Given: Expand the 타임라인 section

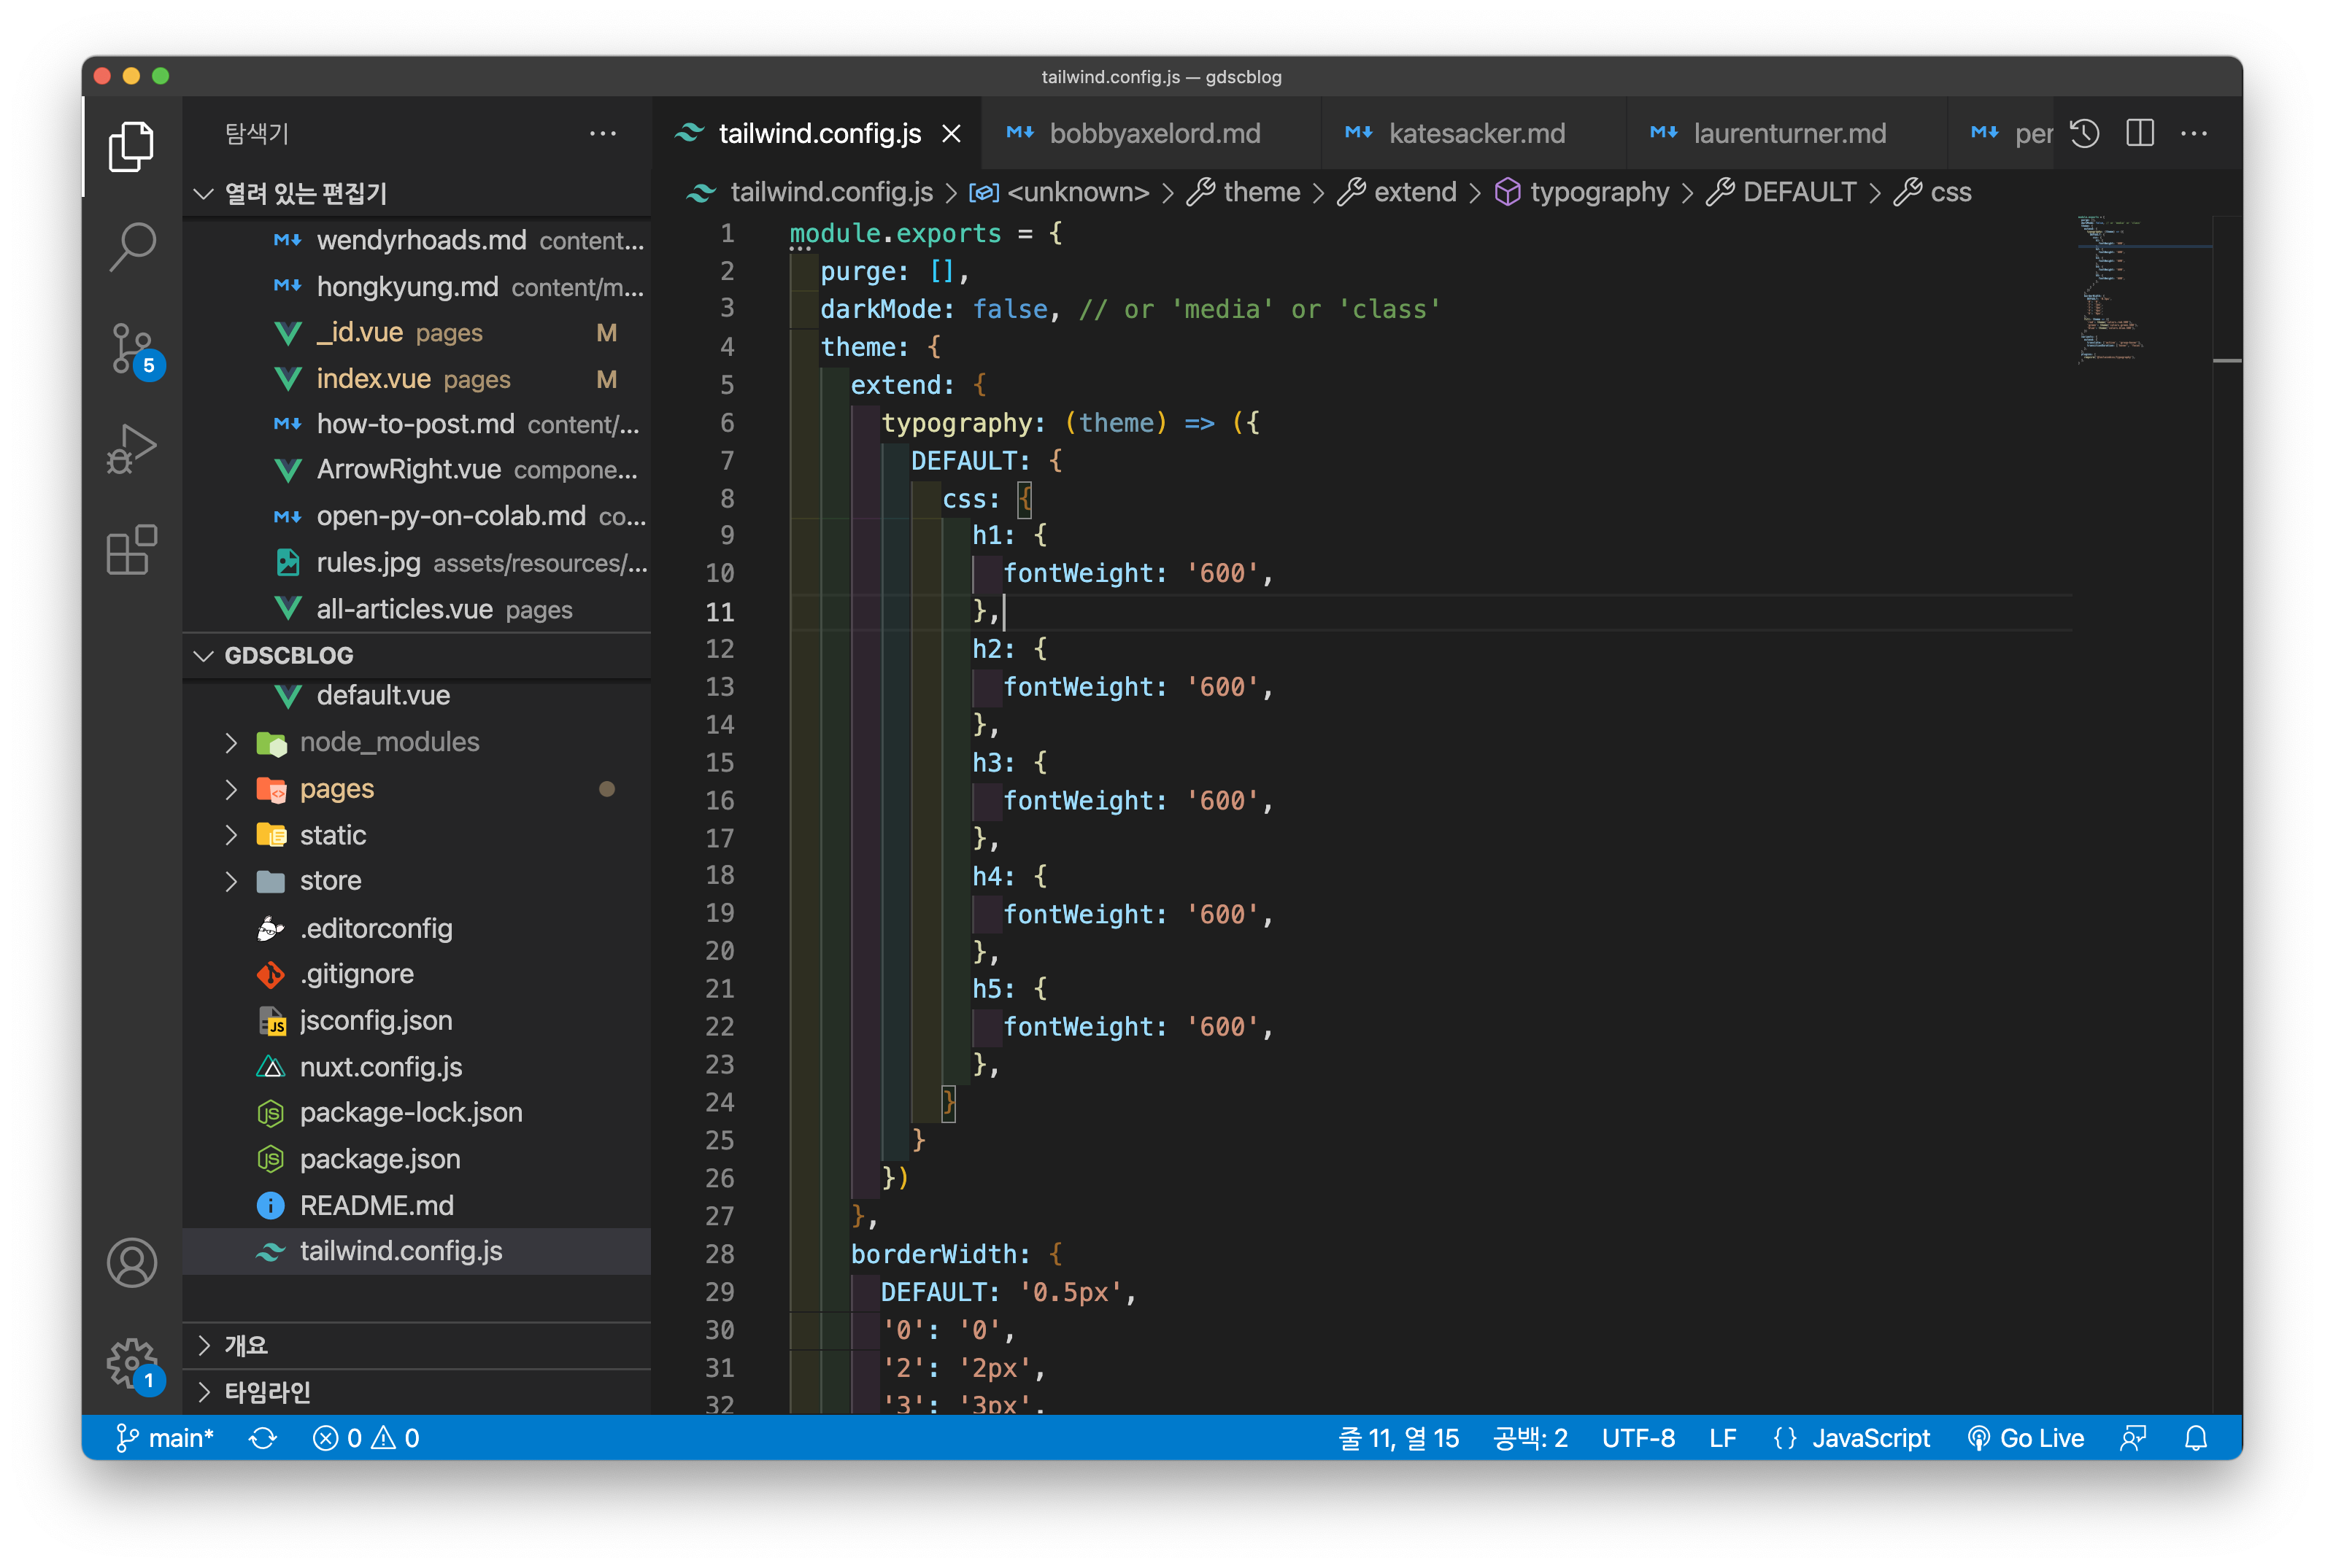Looking at the screenshot, I should click(266, 1392).
